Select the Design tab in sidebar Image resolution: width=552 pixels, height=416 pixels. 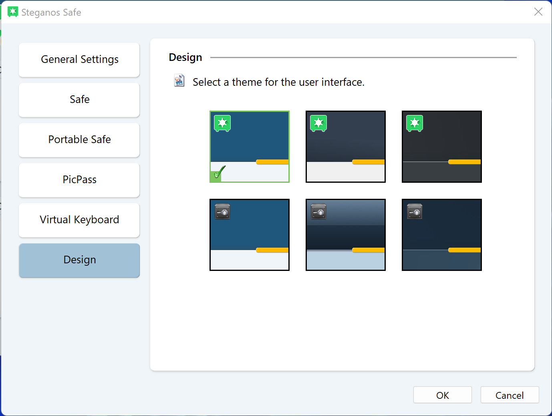79,260
